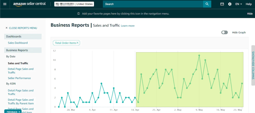Open Show/Hide Columns side panel
Image resolution: width=255 pixels, height=113 pixels.
click(x=253, y=65)
